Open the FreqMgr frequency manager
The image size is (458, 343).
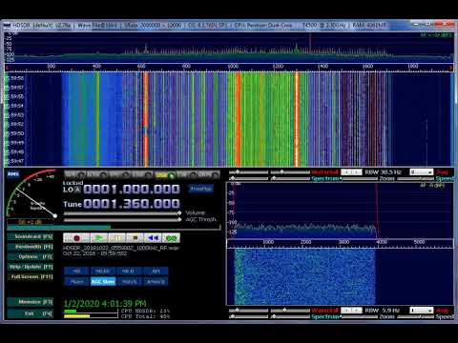(201, 189)
